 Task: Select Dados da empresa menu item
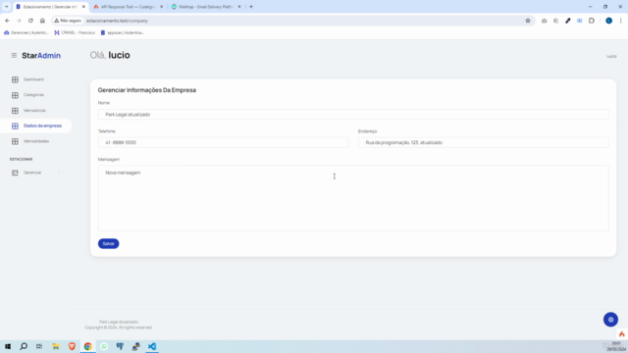point(42,126)
